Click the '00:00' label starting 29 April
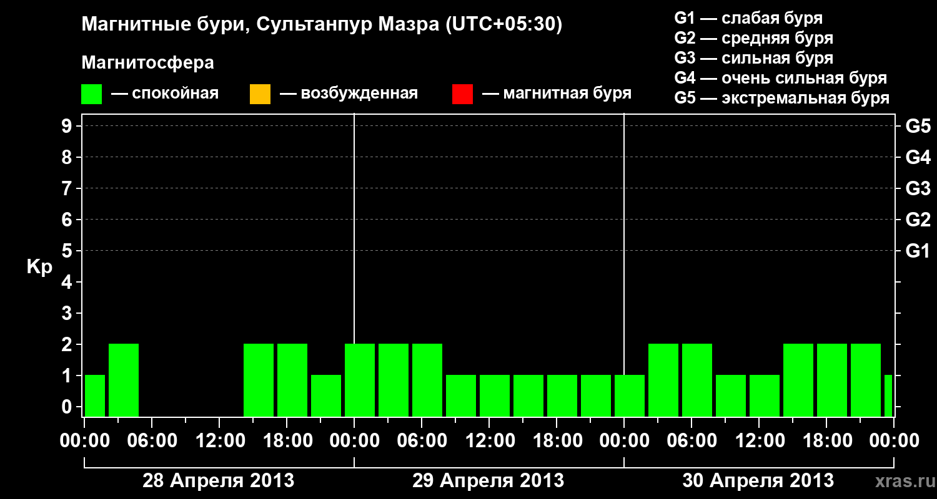This screenshot has width=937, height=499. (x=354, y=440)
